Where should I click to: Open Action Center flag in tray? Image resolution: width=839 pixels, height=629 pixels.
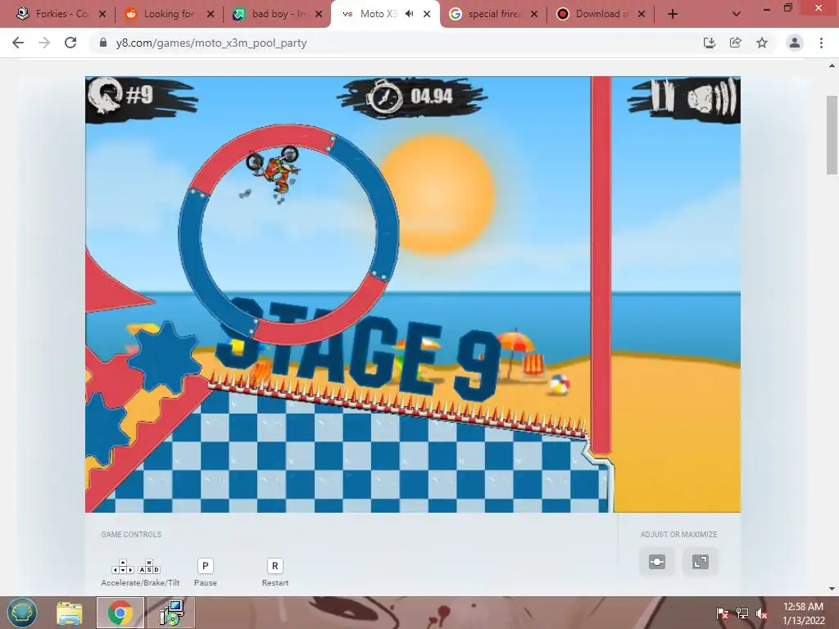pyautogui.click(x=722, y=613)
